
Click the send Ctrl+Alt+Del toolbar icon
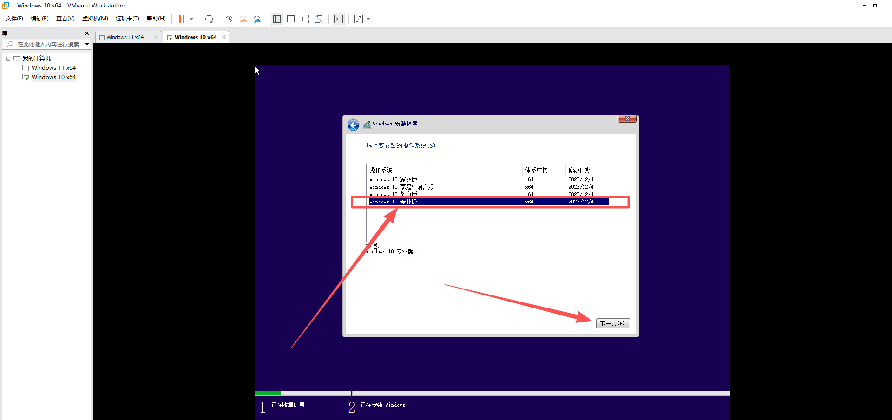209,19
